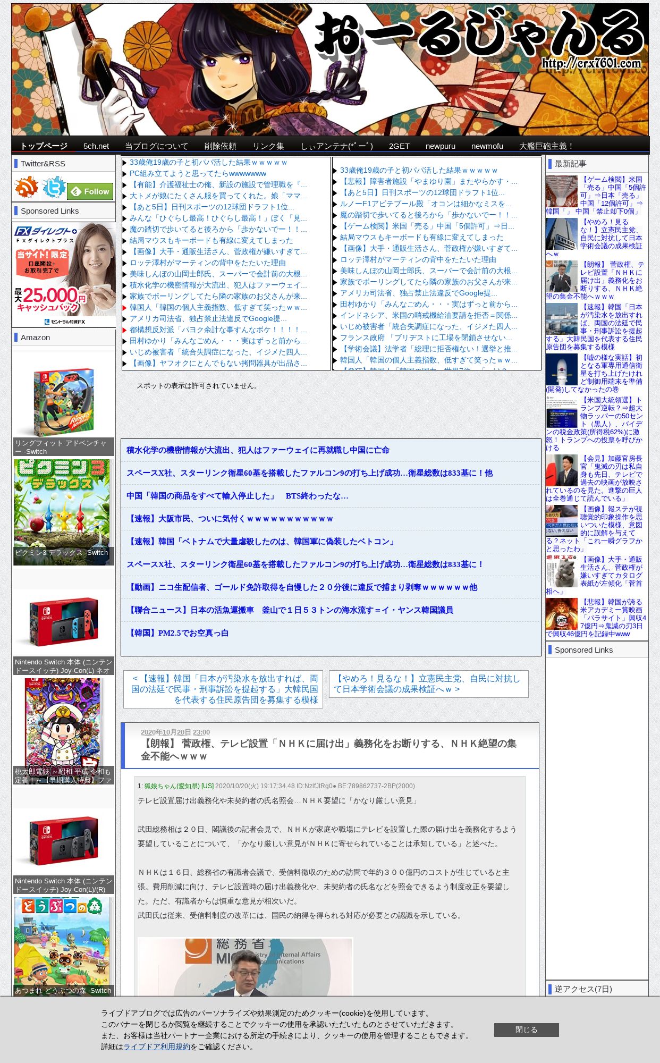Open 【動画】ニコ生配信者、ゴールド免許 link
The width and height of the screenshot is (660, 1063).
coord(302,587)
